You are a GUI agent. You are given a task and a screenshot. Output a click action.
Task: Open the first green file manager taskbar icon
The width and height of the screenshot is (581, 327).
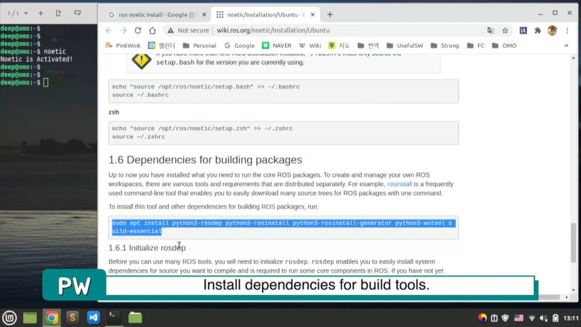coord(30,317)
